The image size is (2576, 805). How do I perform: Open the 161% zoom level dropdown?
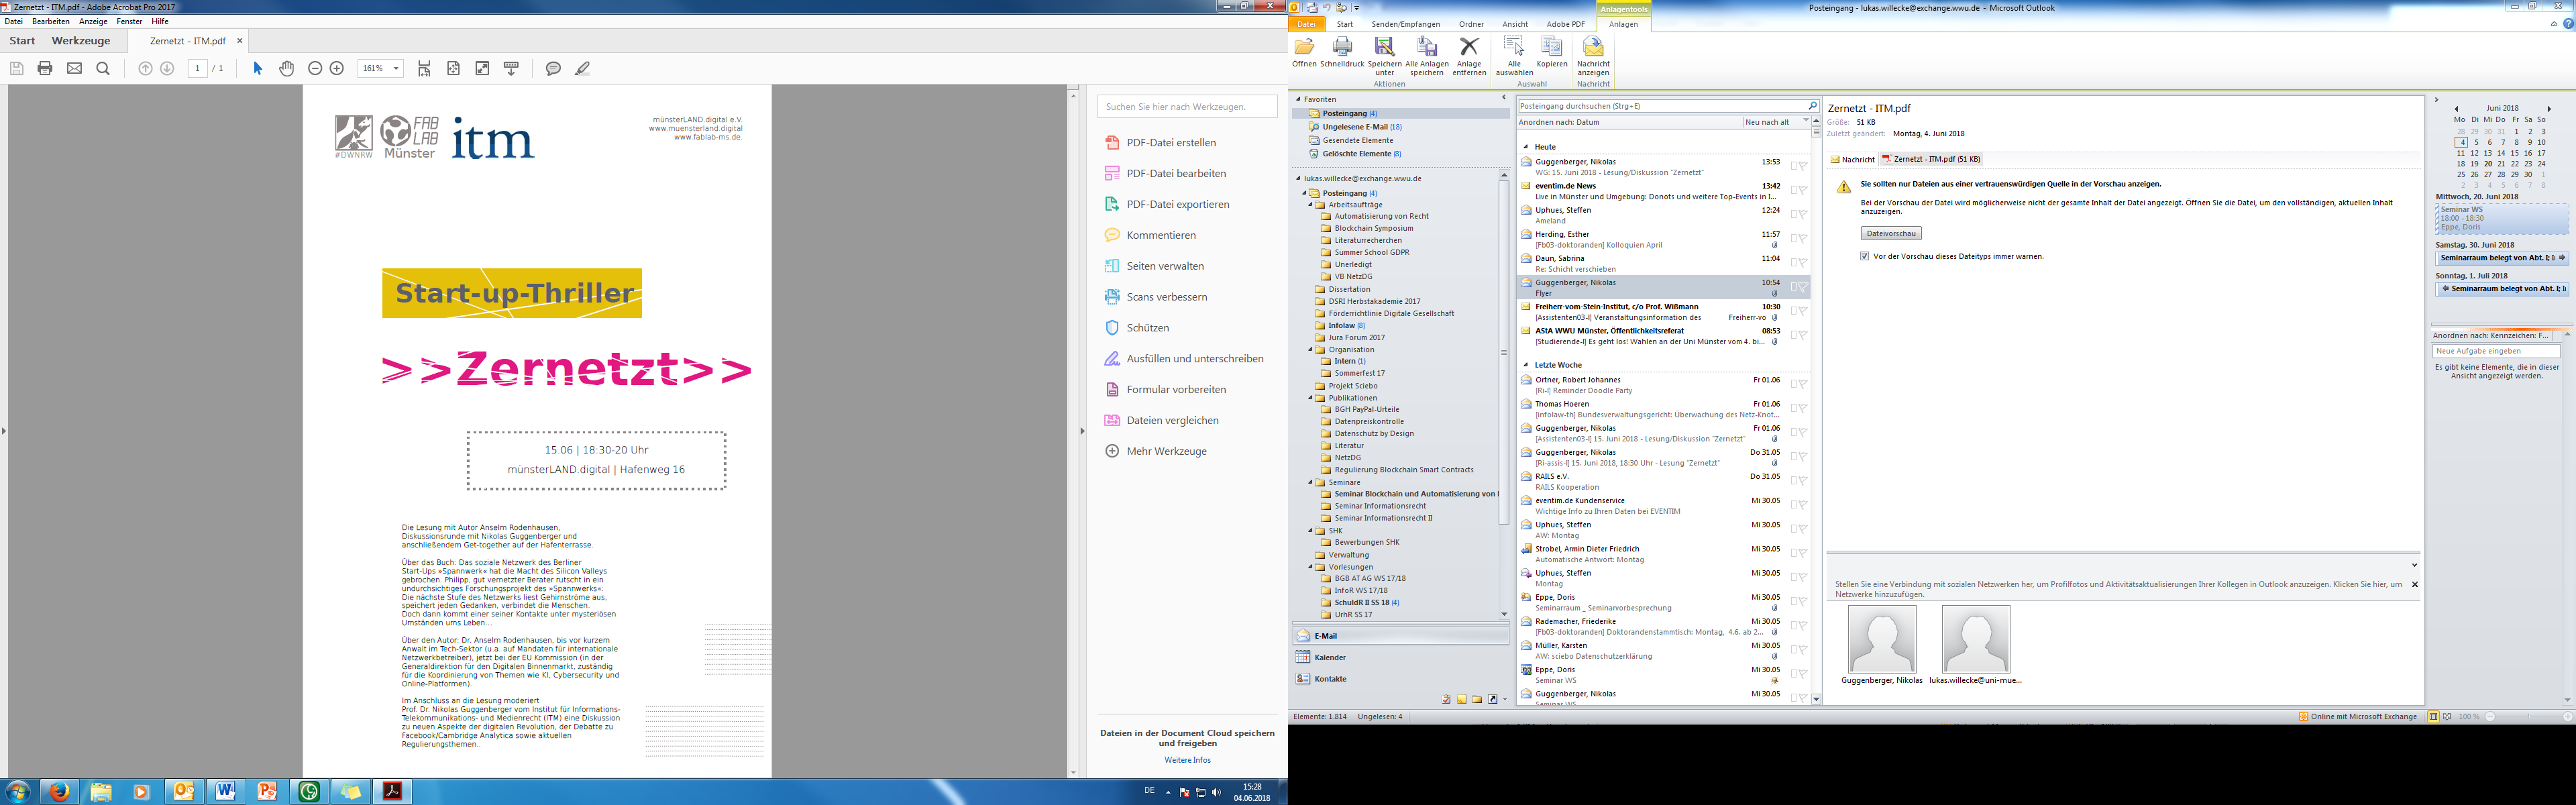[x=396, y=68]
